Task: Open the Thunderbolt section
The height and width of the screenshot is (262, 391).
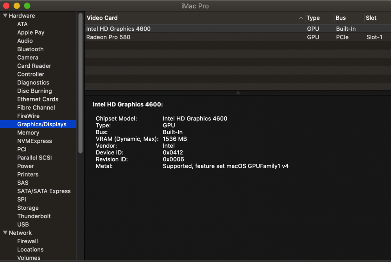Action: point(34,216)
